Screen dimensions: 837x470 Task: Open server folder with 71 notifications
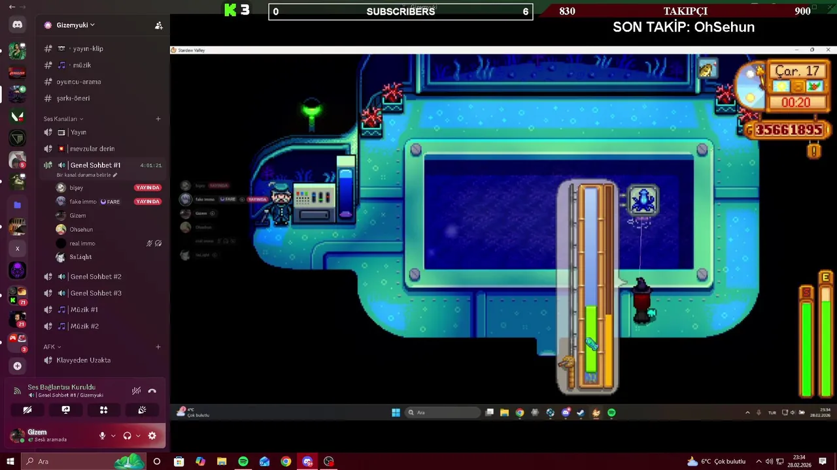point(17,296)
